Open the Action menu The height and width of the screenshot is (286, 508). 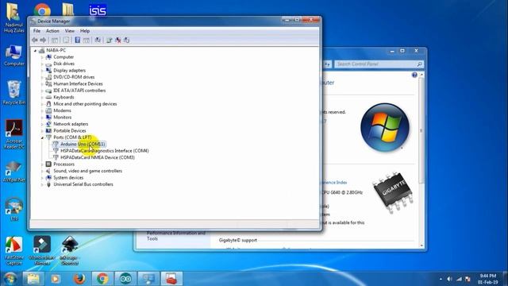52,31
